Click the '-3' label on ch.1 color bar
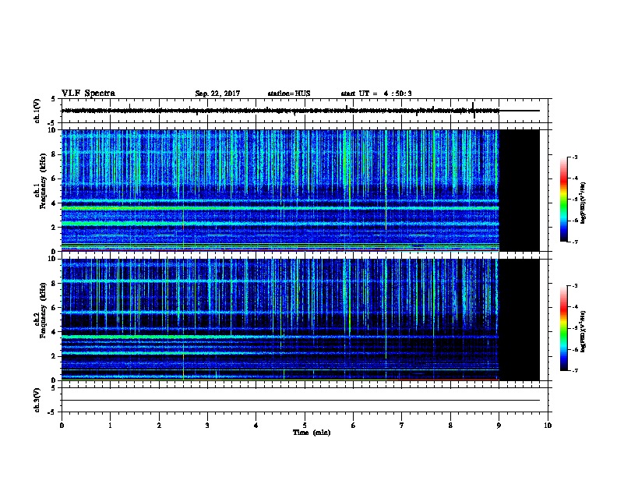Image resolution: width=617 pixels, height=477 pixels. 574,157
